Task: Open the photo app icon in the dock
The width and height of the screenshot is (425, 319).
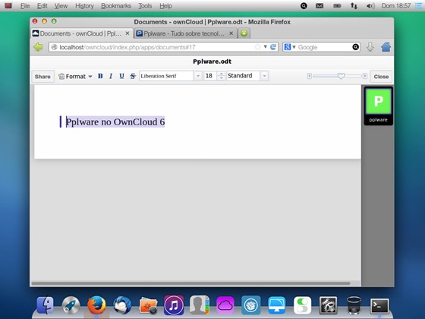Action: click(x=148, y=305)
